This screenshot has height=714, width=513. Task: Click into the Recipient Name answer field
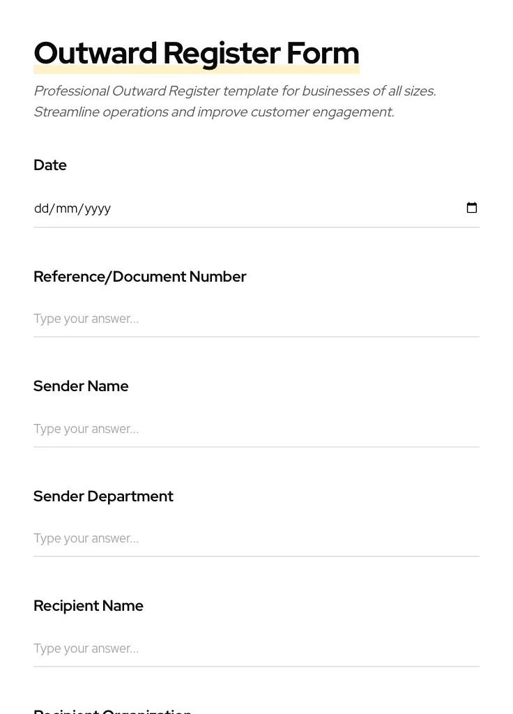click(256, 648)
